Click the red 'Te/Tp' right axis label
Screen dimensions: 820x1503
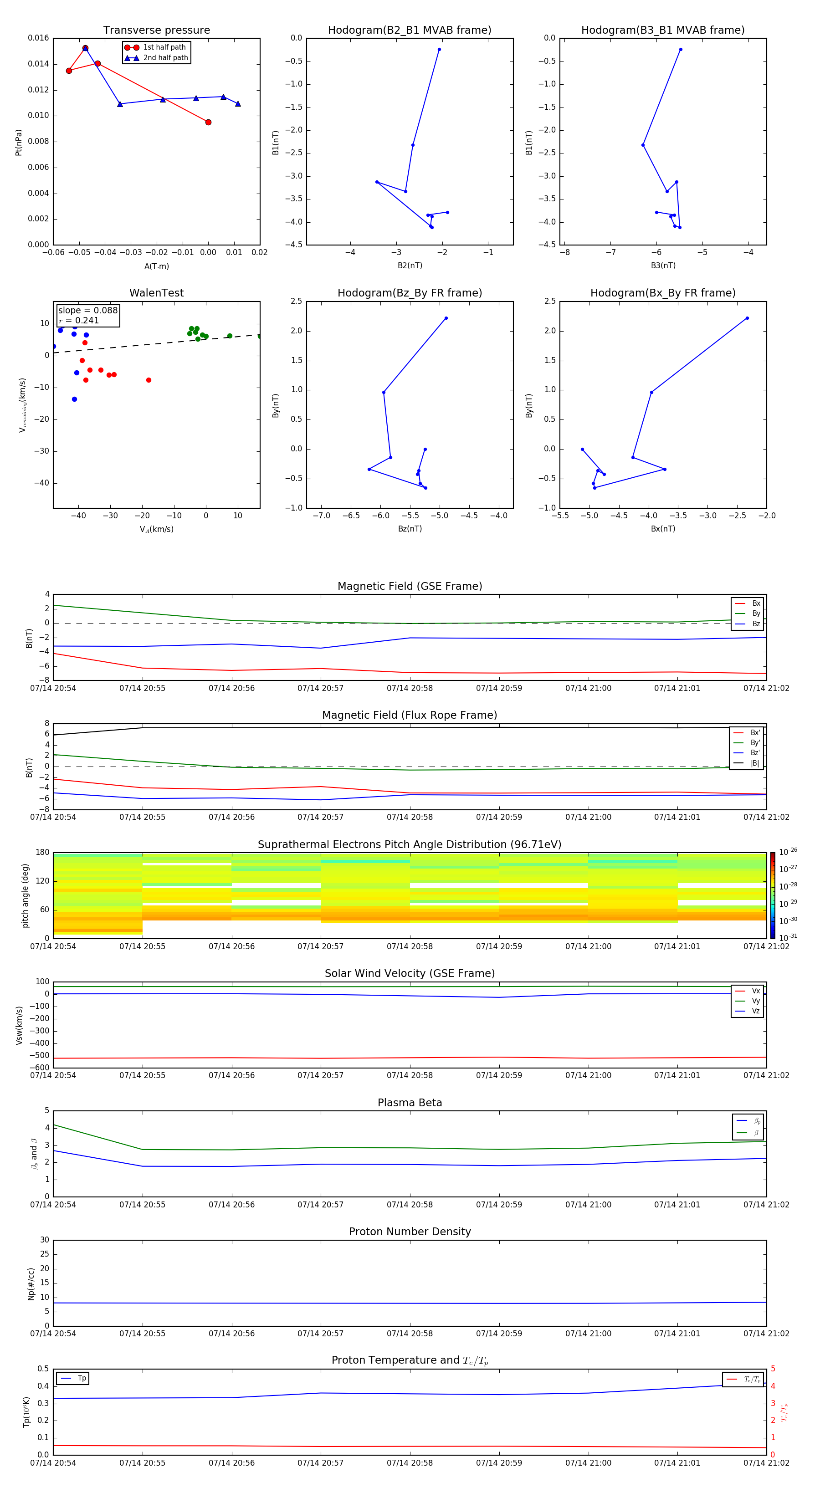pyautogui.click(x=784, y=1412)
